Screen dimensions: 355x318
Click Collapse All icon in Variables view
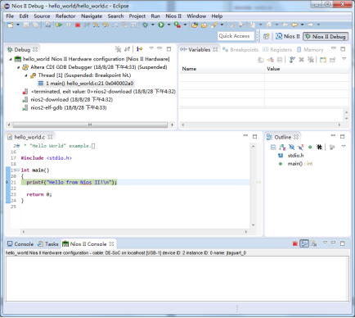280,59
